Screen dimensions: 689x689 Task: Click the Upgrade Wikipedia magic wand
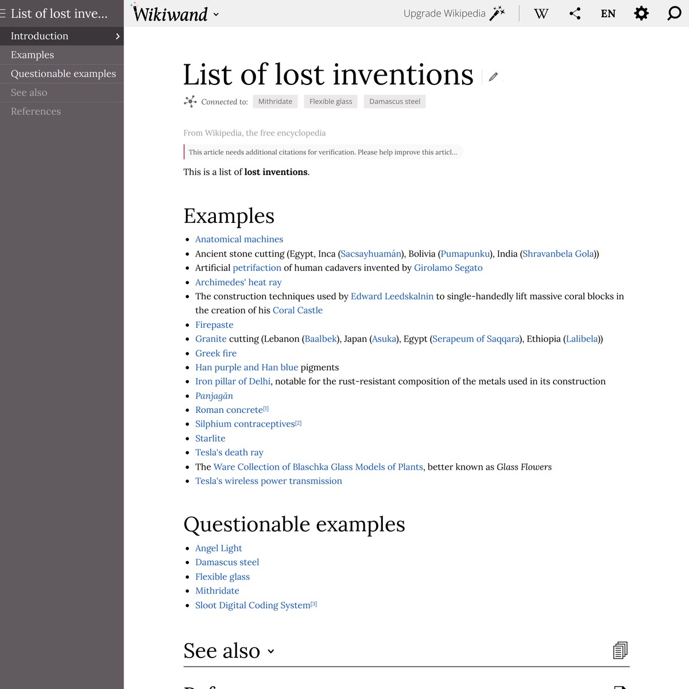point(497,14)
